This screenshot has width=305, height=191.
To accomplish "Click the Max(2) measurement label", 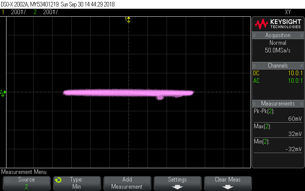I will point(262,126).
